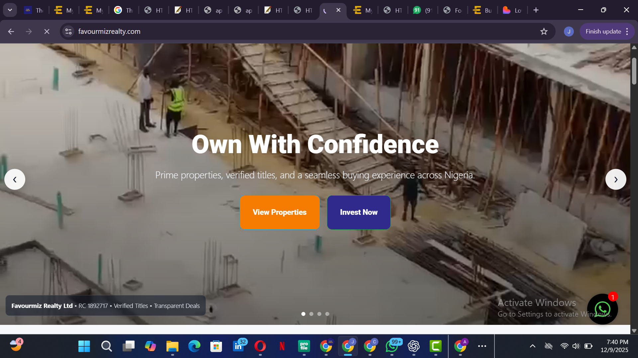Launch Copilot from the taskbar

151,346
